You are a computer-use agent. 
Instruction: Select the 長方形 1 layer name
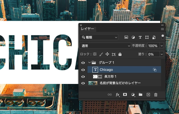(x=110, y=77)
